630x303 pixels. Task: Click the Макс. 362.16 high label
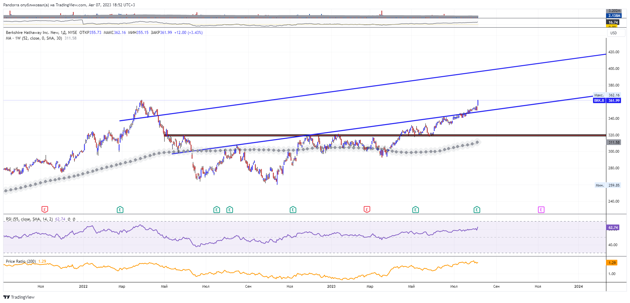click(x=607, y=95)
